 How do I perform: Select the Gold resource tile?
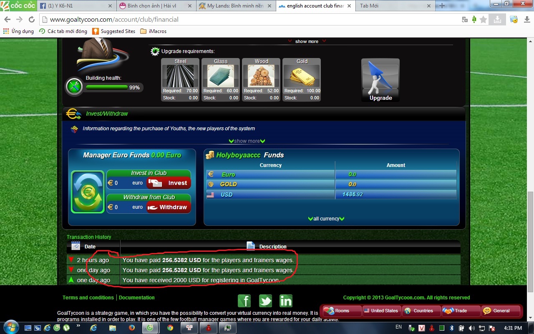pyautogui.click(x=302, y=80)
